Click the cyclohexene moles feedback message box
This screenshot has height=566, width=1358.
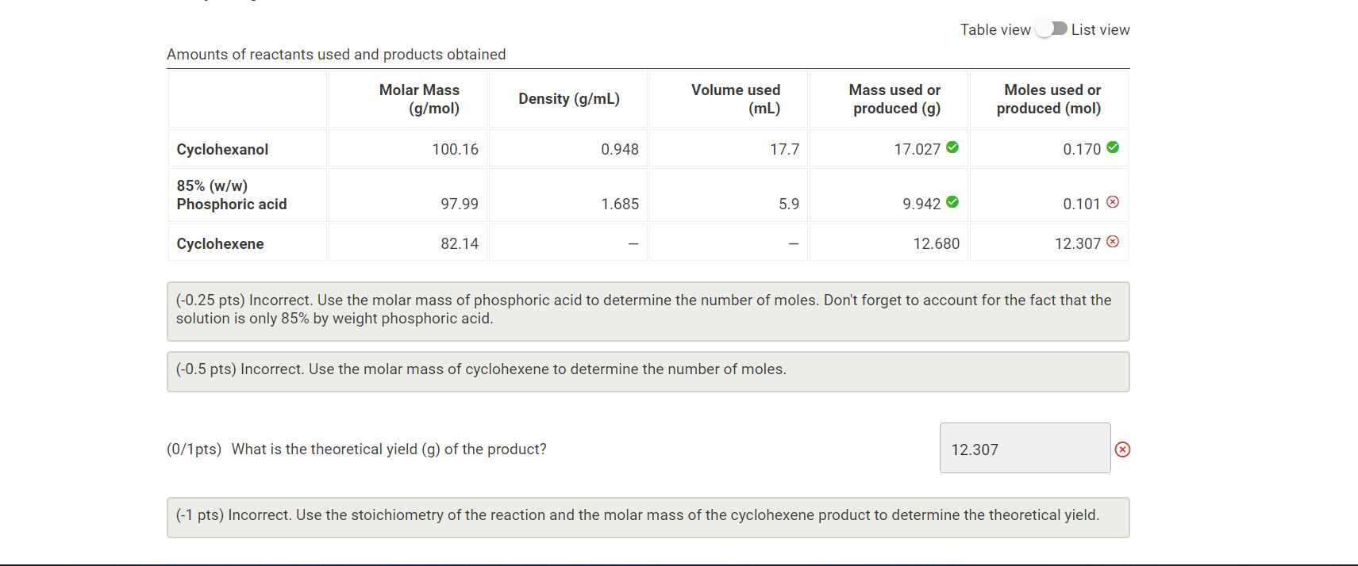coord(648,370)
